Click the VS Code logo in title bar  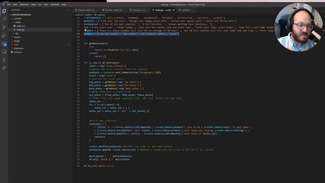click(x=3, y=5)
